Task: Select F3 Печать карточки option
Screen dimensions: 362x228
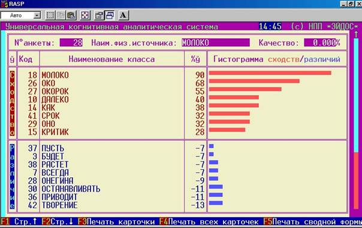Action: click(x=116, y=222)
